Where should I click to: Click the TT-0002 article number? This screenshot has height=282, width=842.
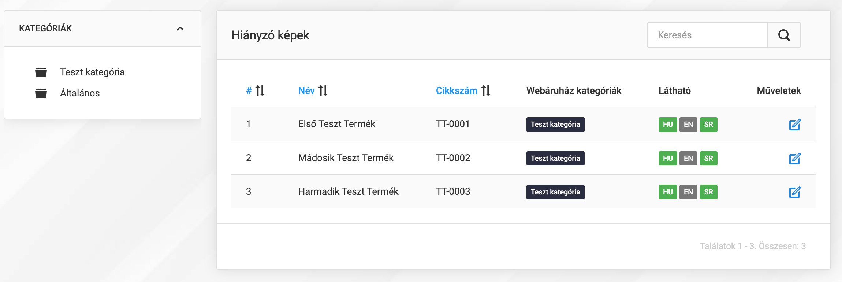point(453,158)
